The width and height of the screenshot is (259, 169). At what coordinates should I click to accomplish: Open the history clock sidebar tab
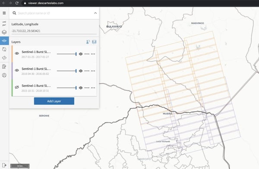coord(4,49)
